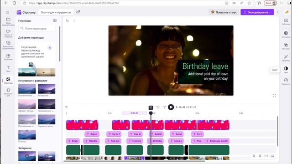Play the video preview
This screenshot has width=292, height=164.
click(171, 107)
